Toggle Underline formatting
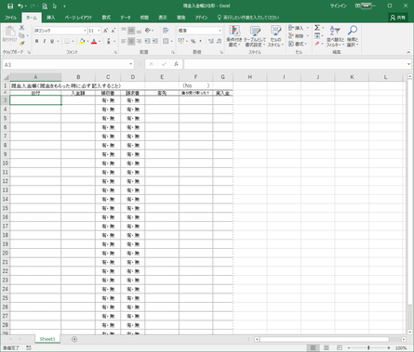414x352 pixels. coord(52,41)
